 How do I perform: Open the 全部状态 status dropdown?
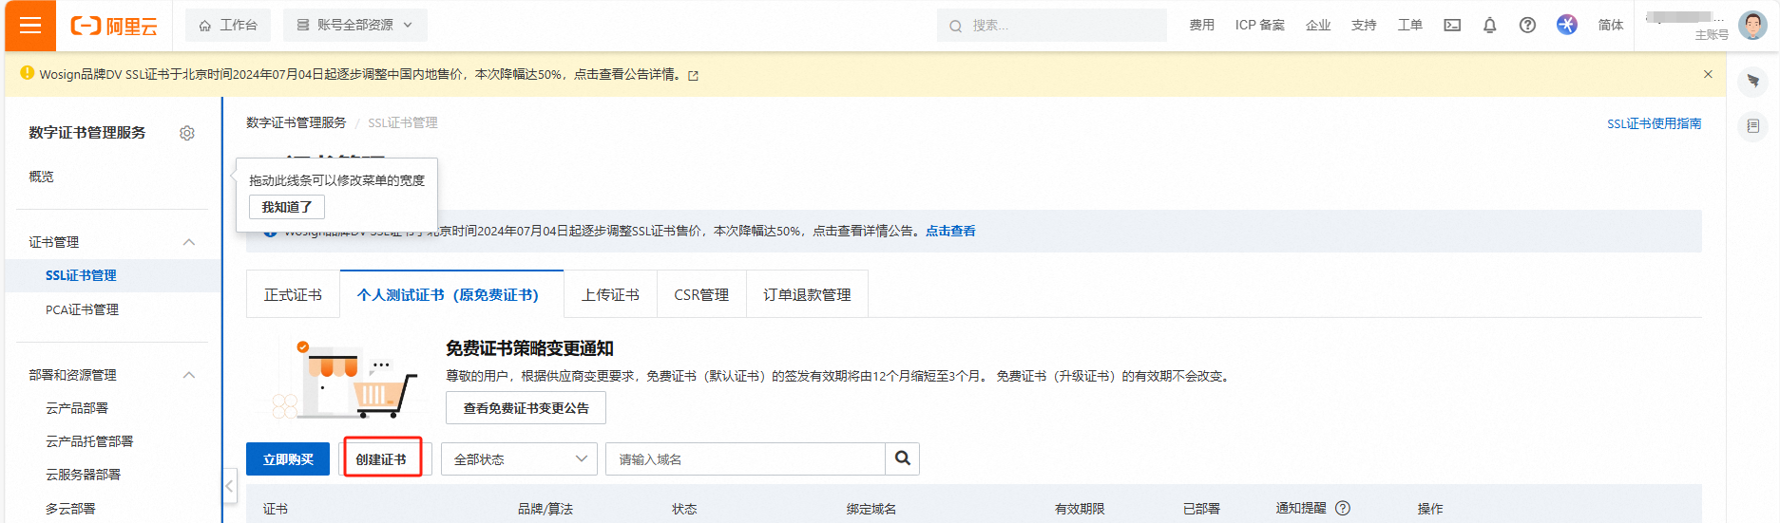pos(519,459)
